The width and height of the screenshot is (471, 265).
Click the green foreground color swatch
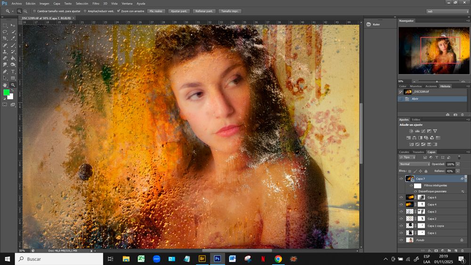coord(6,93)
